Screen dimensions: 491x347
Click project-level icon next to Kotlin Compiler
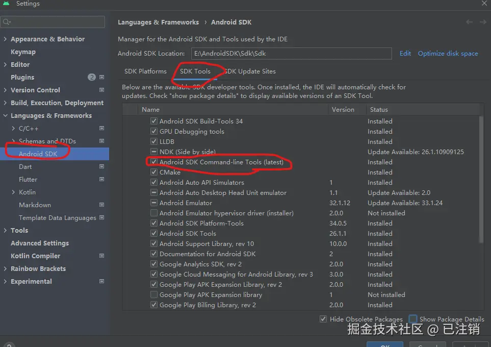102,256
